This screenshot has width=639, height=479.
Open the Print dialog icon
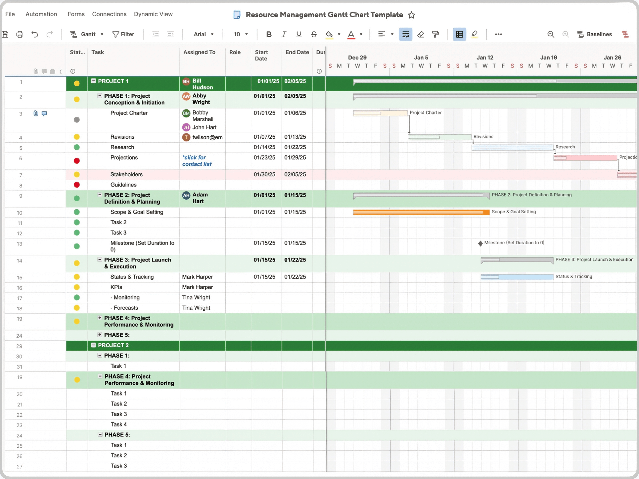pyautogui.click(x=20, y=34)
